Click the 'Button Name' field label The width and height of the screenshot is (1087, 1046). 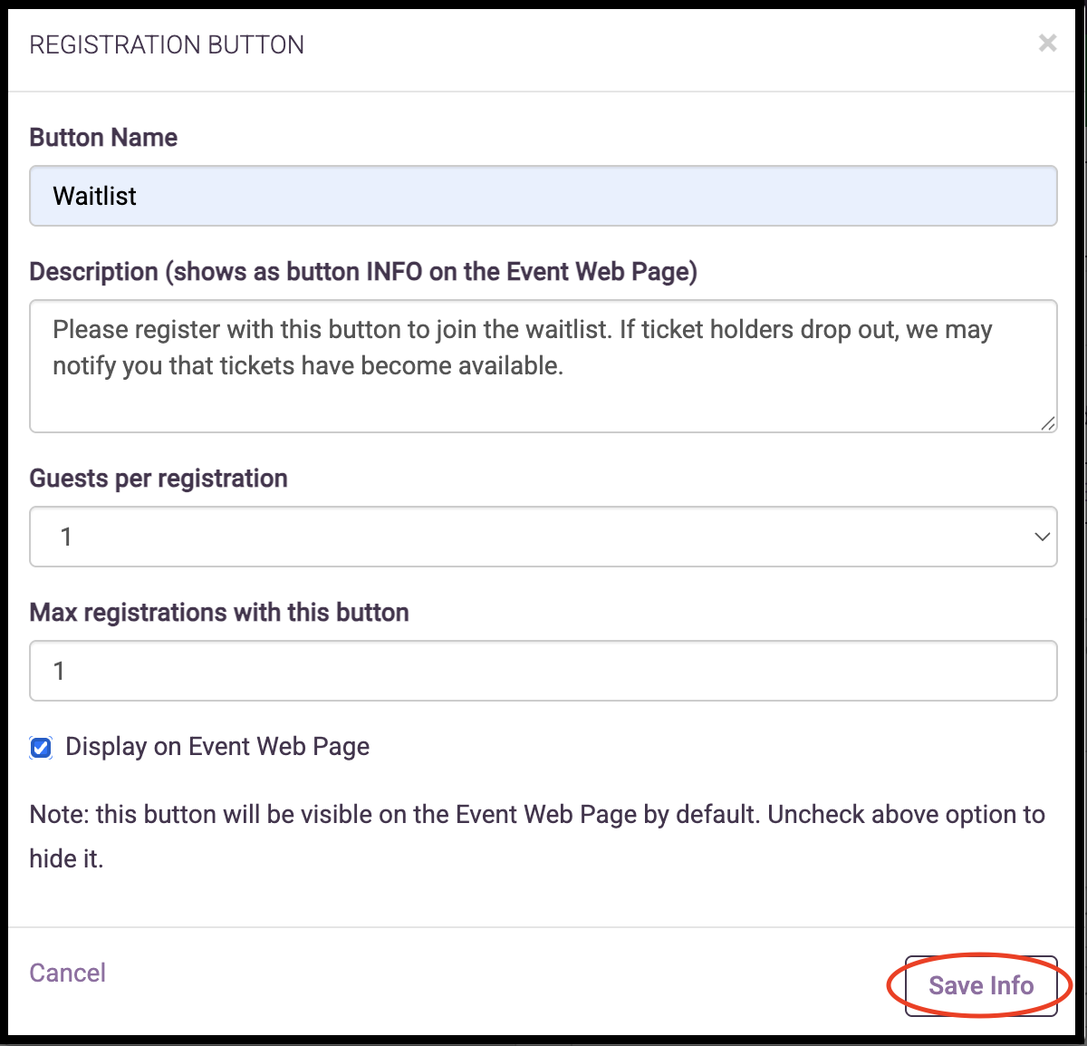103,138
